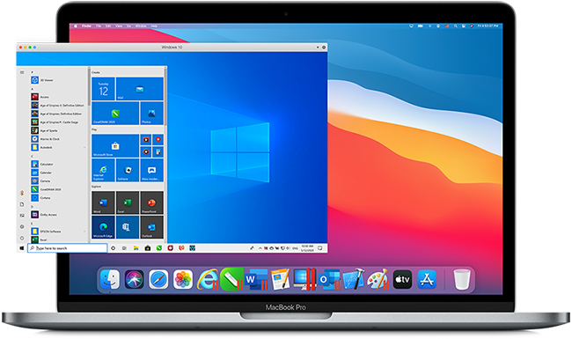Open Task View on the Windows taskbar
Viewport: 572px width, 339px height.
tap(124, 248)
